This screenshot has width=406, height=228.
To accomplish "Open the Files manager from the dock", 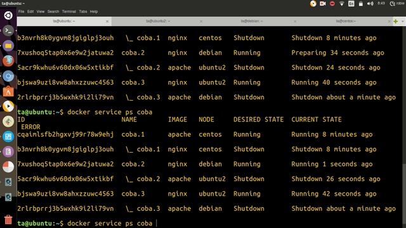I will point(8,46).
